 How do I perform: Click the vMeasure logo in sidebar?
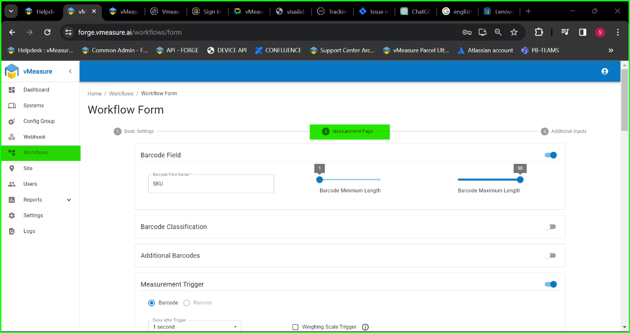point(12,71)
